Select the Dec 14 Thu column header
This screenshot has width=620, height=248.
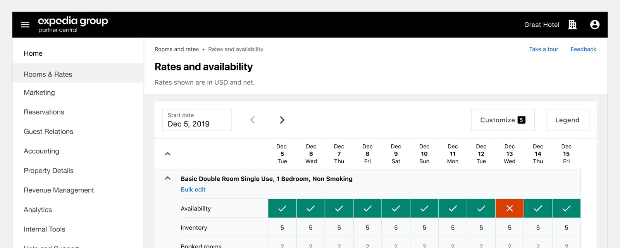[x=538, y=154]
